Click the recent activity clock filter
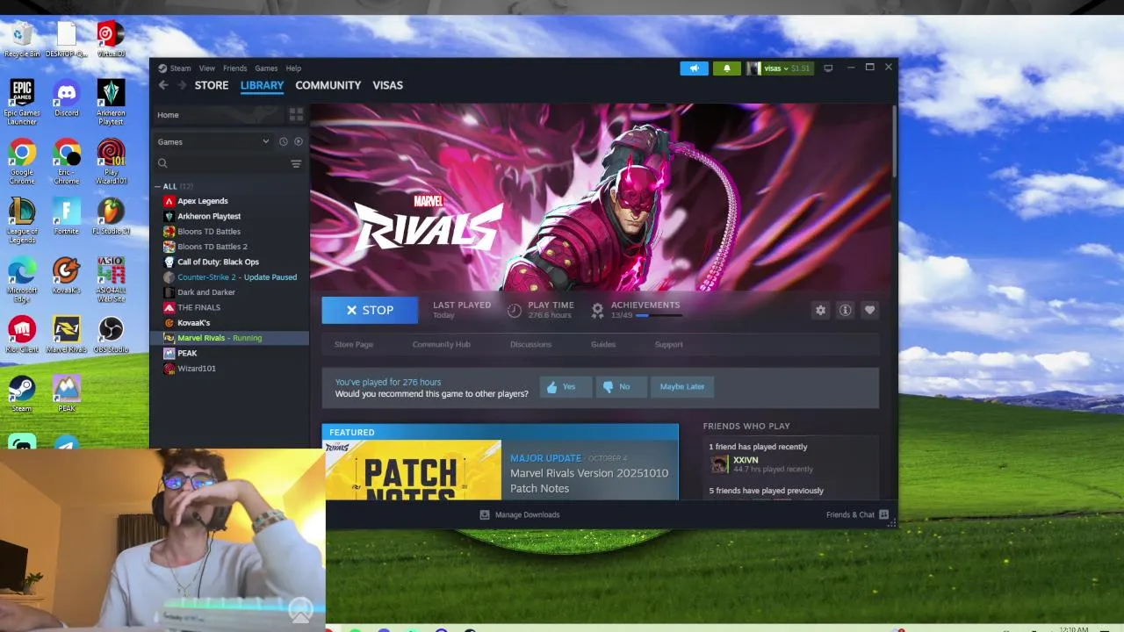Image resolution: width=1124 pixels, height=632 pixels. click(283, 141)
